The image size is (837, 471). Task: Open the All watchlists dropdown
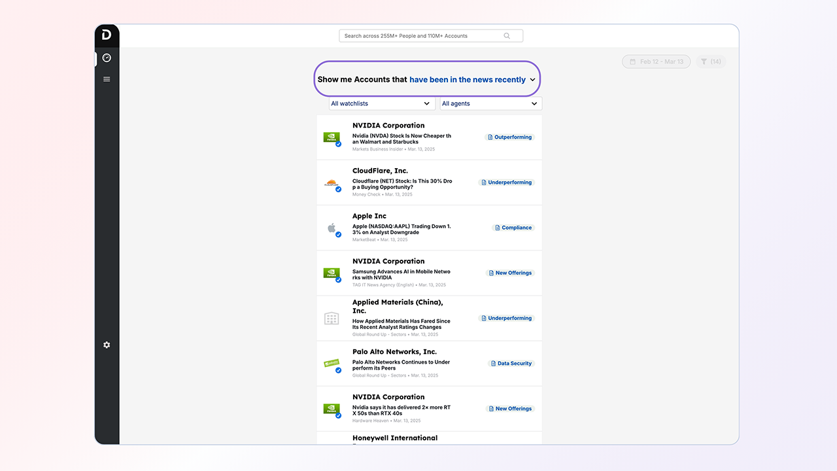382,103
